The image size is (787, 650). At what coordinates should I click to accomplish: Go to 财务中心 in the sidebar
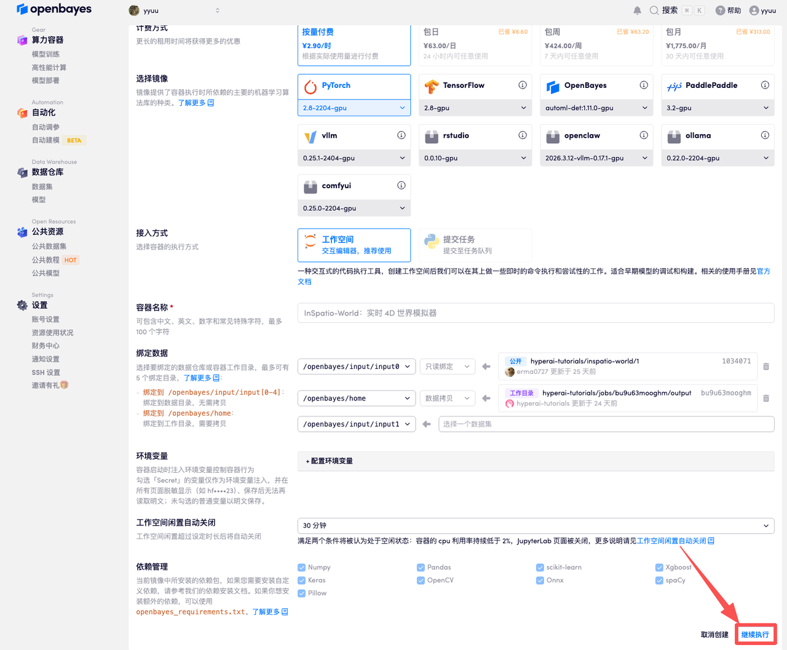click(x=45, y=346)
